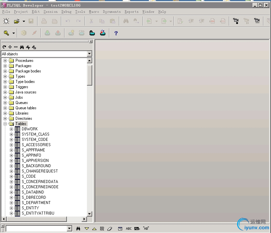This screenshot has height=233, width=271.
Task: Toggle the highlighted ABc search option
Action: pyautogui.click(x=137, y=229)
